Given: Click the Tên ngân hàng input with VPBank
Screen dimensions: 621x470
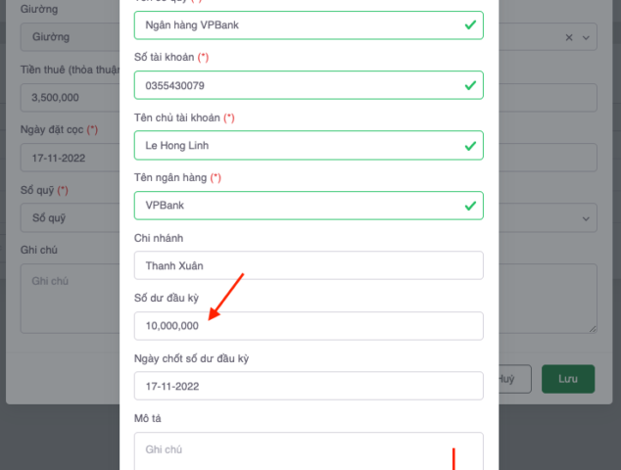Looking at the screenshot, I should pos(294,206).
